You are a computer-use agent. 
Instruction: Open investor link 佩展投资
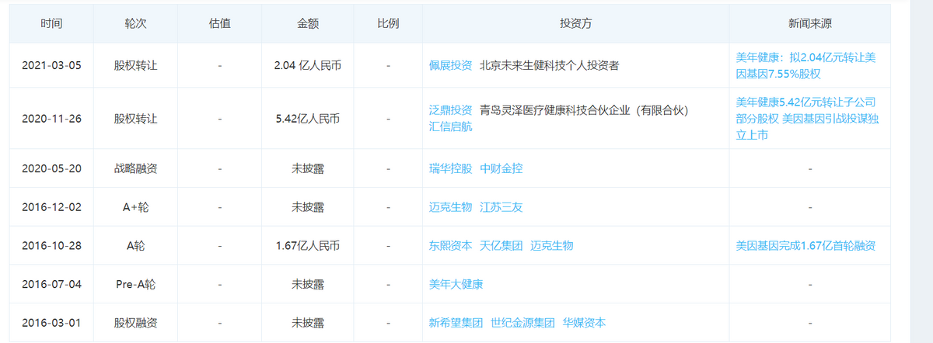(451, 66)
